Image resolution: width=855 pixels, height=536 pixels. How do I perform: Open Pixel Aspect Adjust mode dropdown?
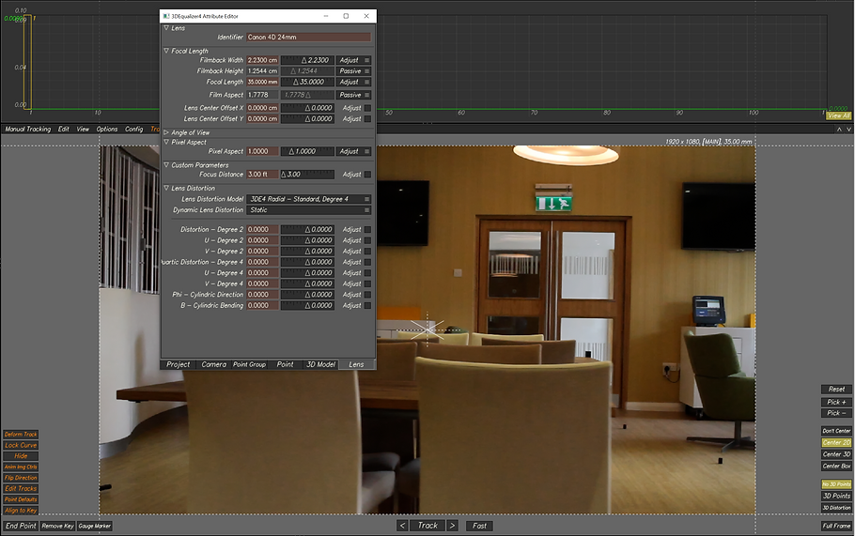click(354, 151)
